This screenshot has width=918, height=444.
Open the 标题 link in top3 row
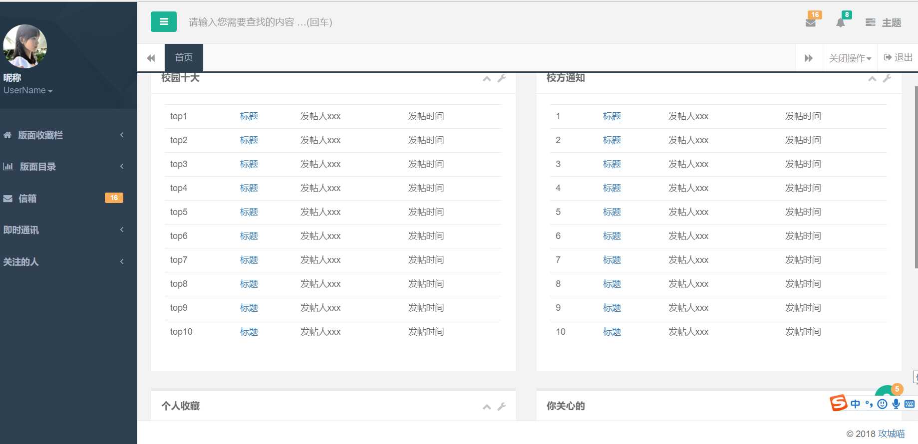click(x=249, y=164)
